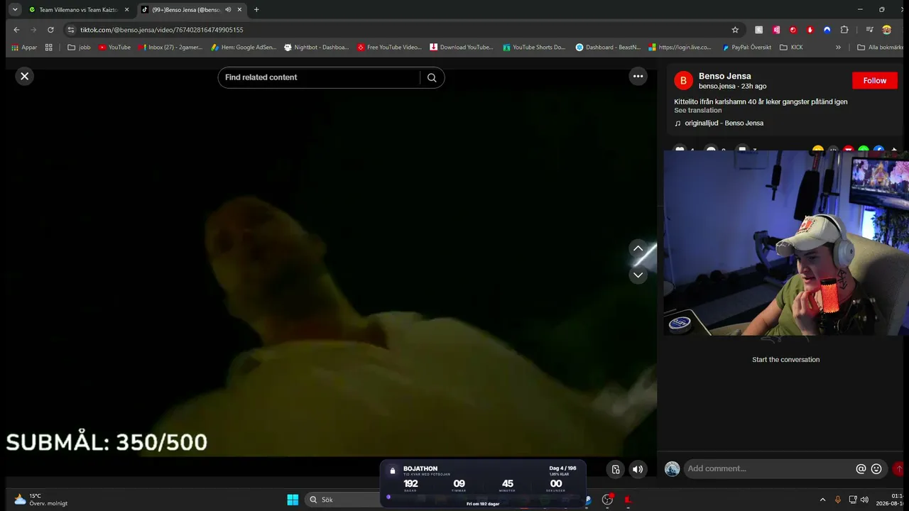Select the Benso Jensa TikTok browser tab
The width and height of the screenshot is (909, 511).
click(x=186, y=10)
